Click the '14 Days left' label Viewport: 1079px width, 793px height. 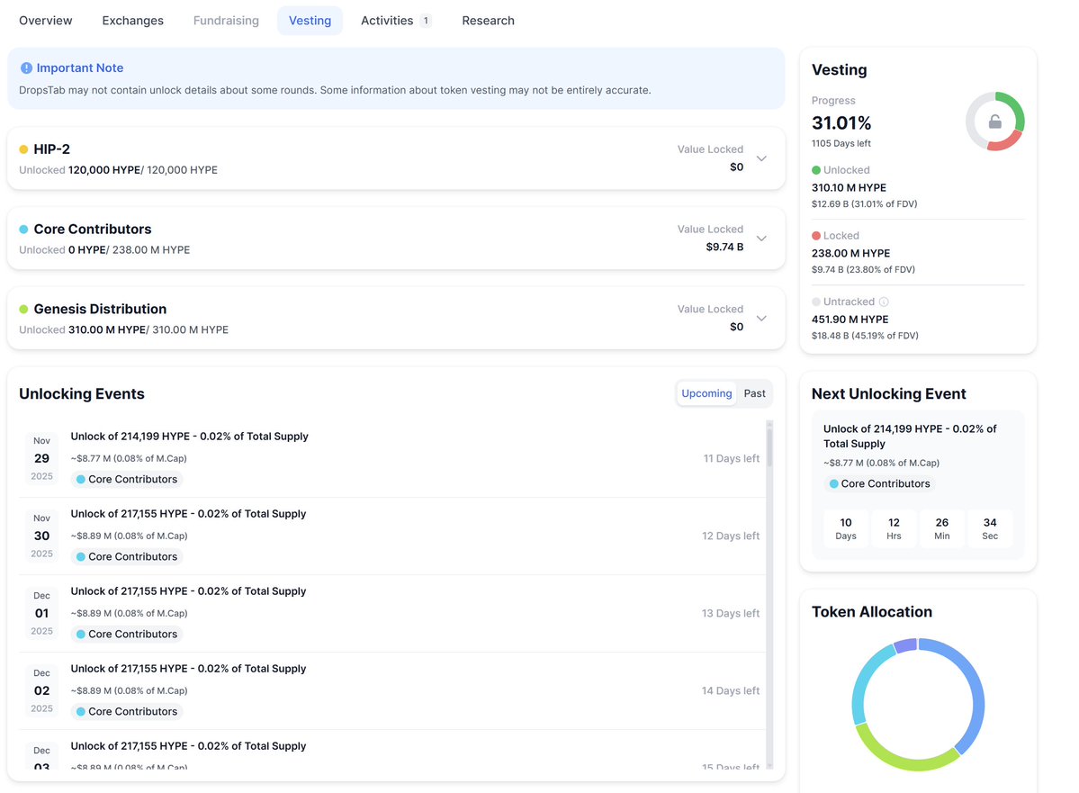[x=730, y=690]
